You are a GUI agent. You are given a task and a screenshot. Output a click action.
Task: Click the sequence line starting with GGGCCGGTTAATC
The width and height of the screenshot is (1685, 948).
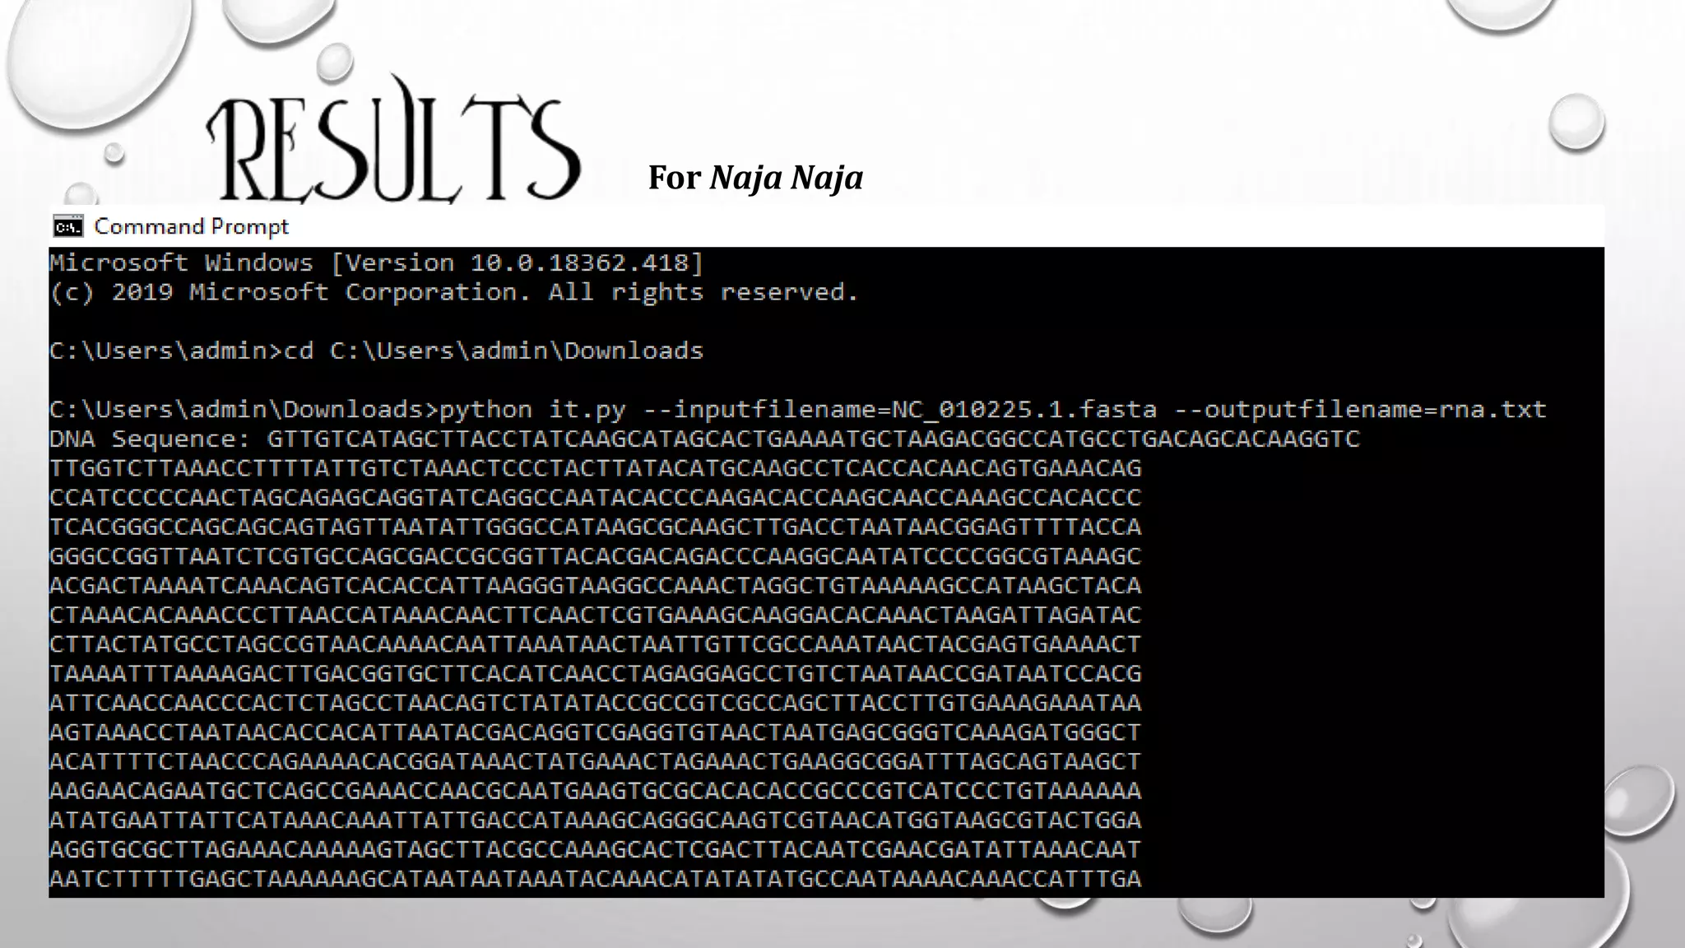[x=596, y=556]
